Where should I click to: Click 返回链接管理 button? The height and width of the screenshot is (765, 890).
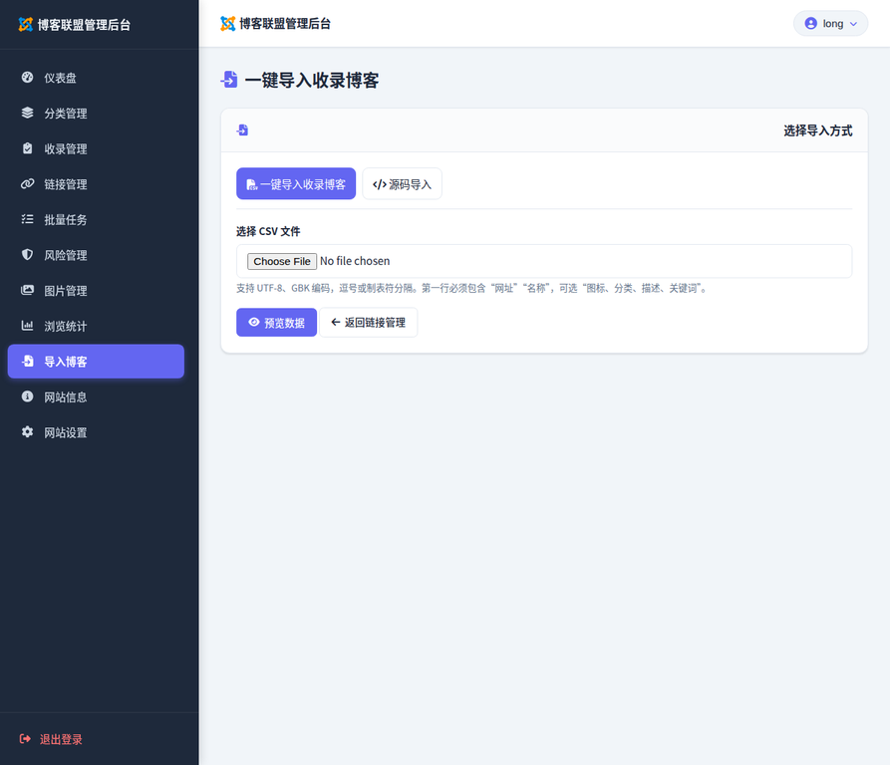coord(369,322)
